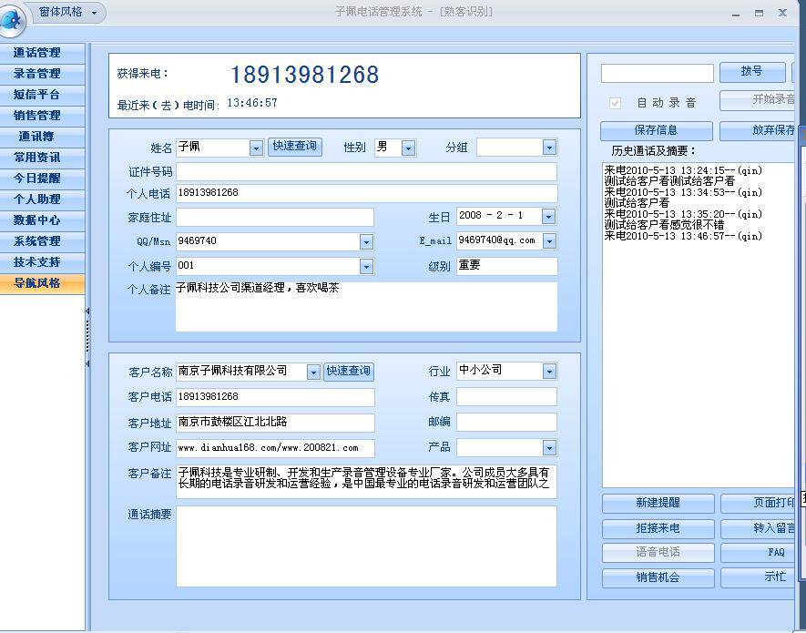This screenshot has height=633, width=806.
Task: Click the sidebar collapse splitter handle
Action: (87, 337)
